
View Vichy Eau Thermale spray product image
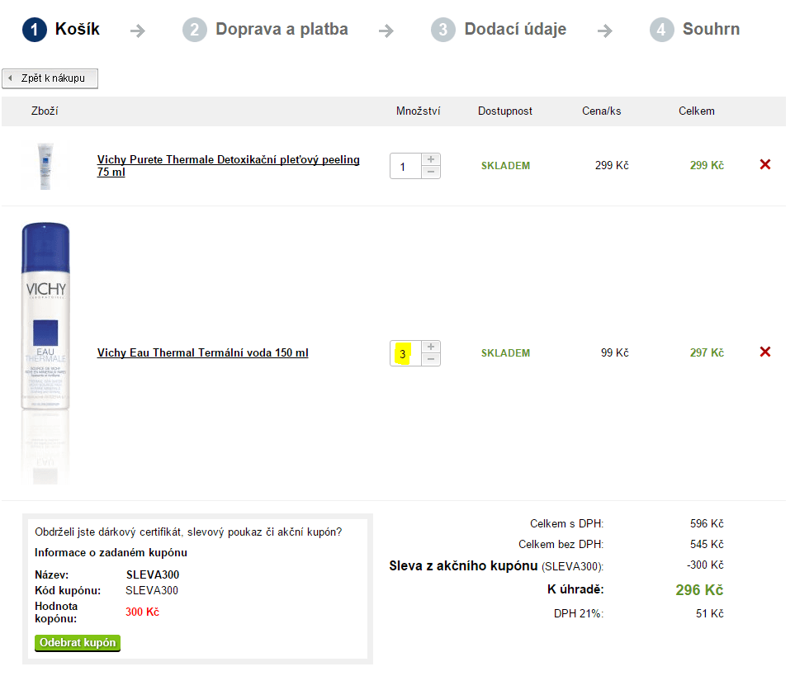click(45, 353)
